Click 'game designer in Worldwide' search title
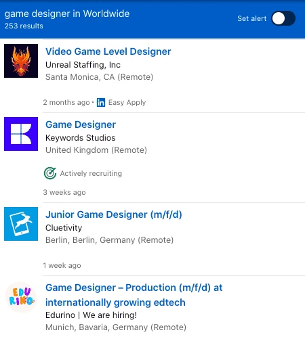The width and height of the screenshot is (305, 345). (x=67, y=14)
